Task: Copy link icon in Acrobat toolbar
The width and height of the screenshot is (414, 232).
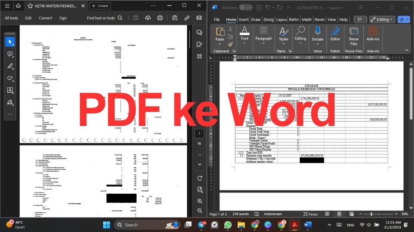Action: (x=187, y=18)
